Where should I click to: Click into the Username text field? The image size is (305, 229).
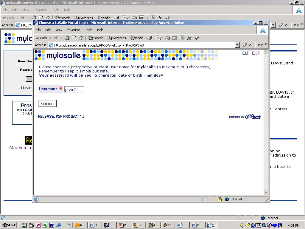pos(74,89)
